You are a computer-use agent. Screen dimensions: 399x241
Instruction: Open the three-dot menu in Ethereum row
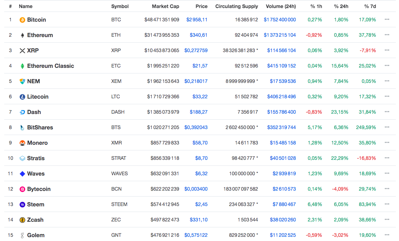(387, 35)
